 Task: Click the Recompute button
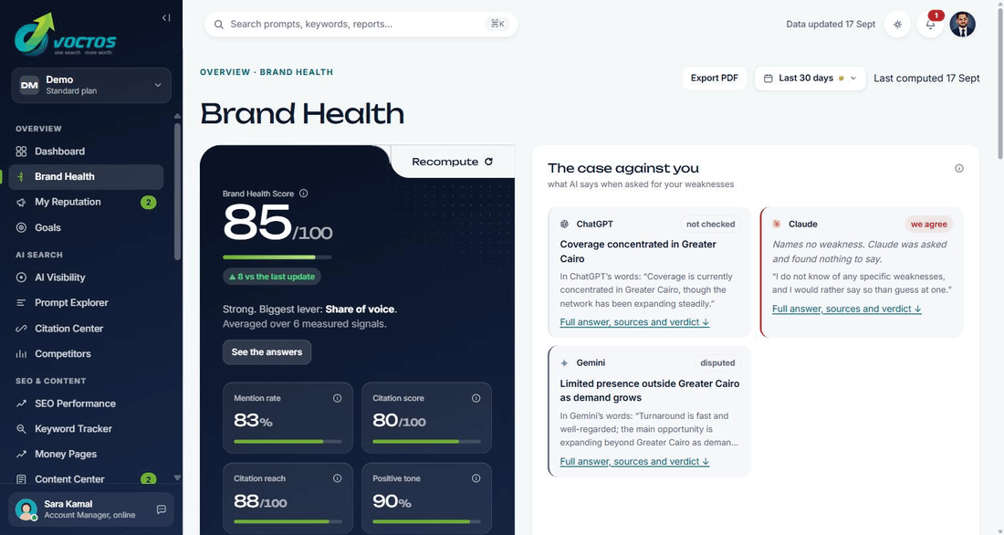tap(453, 163)
